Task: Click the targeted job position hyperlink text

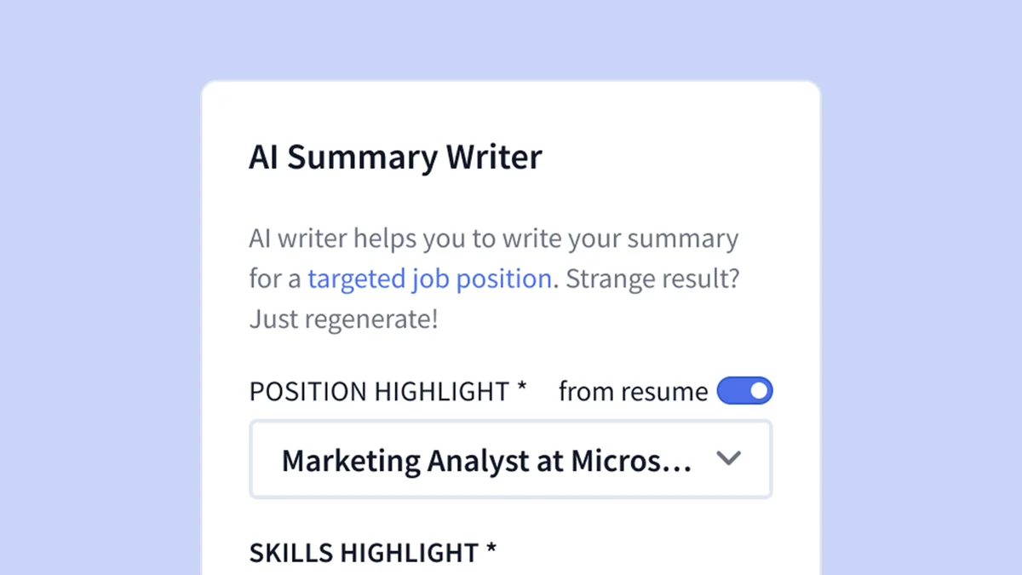Action: (x=428, y=279)
